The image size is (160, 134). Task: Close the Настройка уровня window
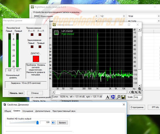coord(47,21)
